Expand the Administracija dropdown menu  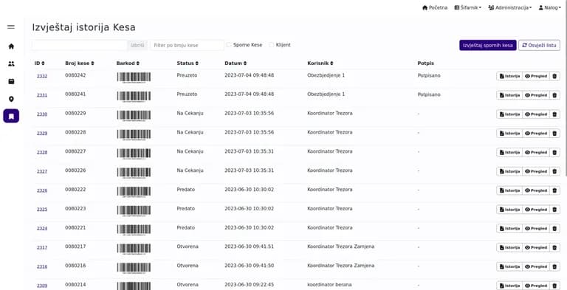[510, 7]
